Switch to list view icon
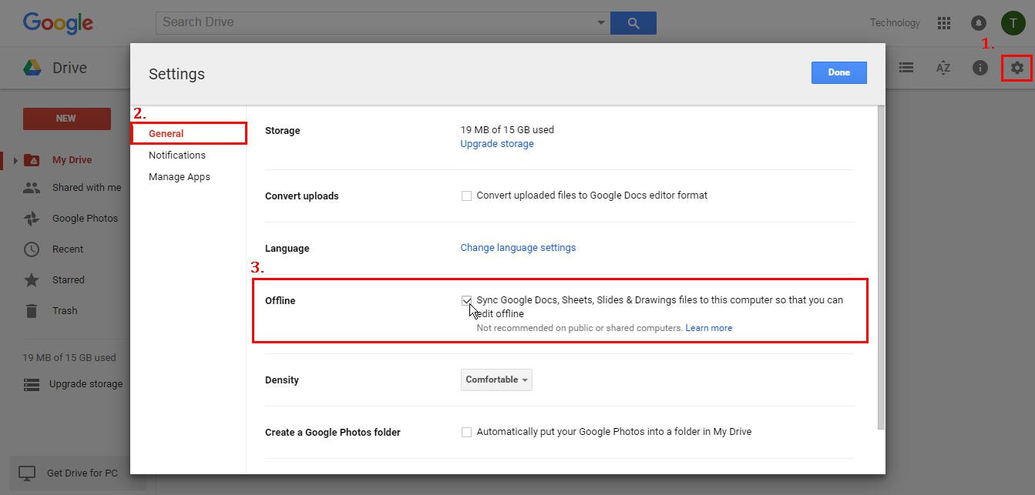The image size is (1035, 495). [x=906, y=68]
